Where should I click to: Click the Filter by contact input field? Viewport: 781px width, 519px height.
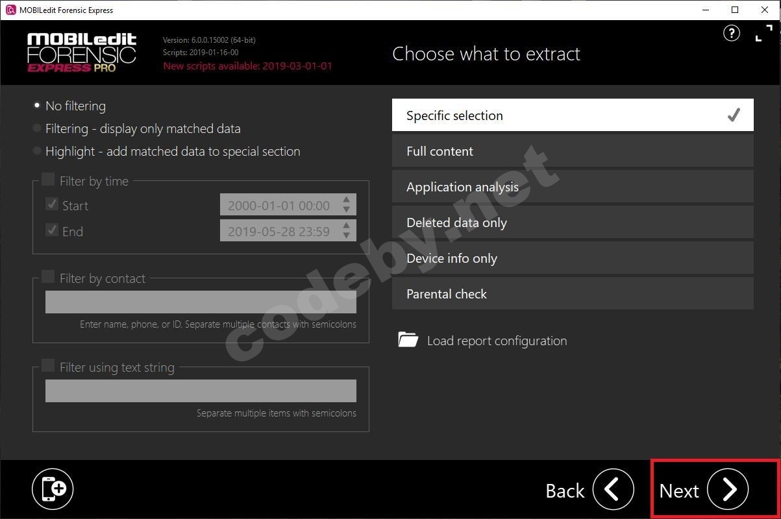[x=201, y=302]
